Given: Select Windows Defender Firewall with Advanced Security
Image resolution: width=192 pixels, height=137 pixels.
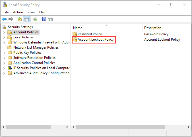Looking at the screenshot, I should point(41,42).
